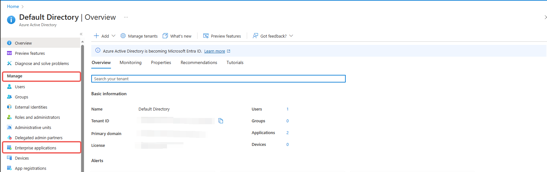Click the Home breadcrumb link

13,6
